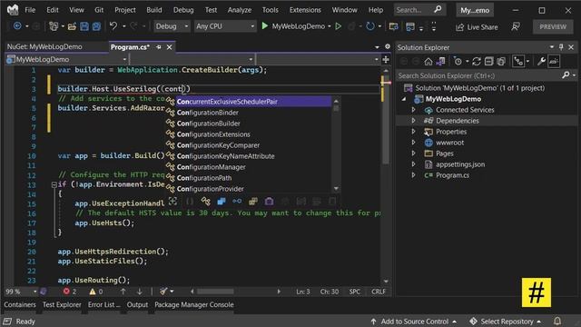
Task: Toggle the blue structures filter in IntelliSense
Action: click(x=222, y=202)
